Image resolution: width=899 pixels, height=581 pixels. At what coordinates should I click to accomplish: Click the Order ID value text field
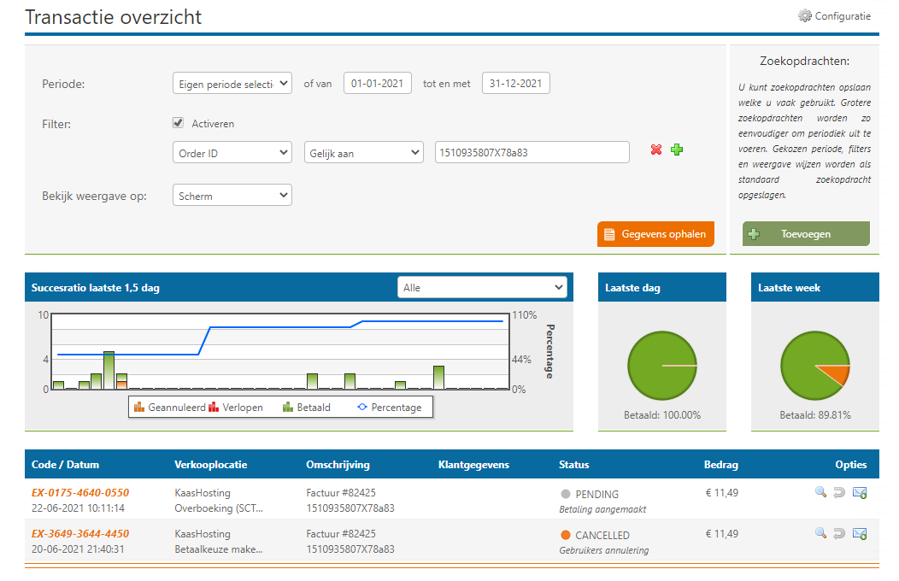pyautogui.click(x=532, y=153)
